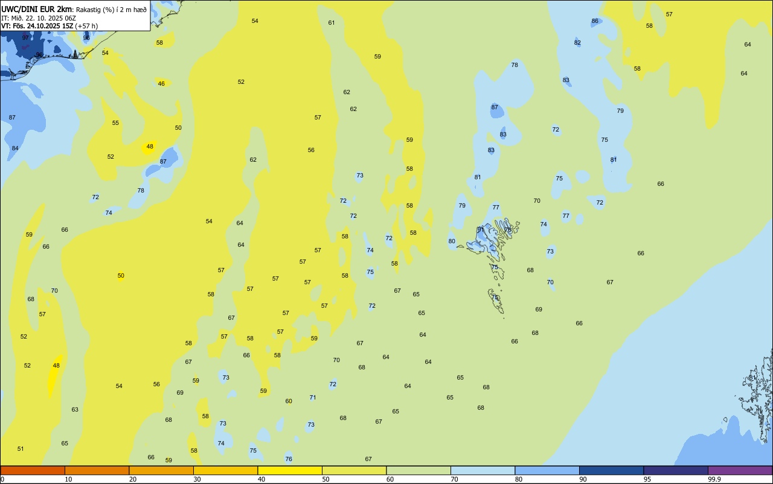Click the medium blue 80–90 legend swatch
The width and height of the screenshot is (773, 484).
click(547, 470)
